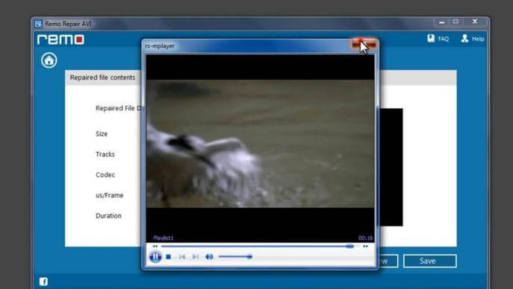Pause the video playback

tap(155, 257)
